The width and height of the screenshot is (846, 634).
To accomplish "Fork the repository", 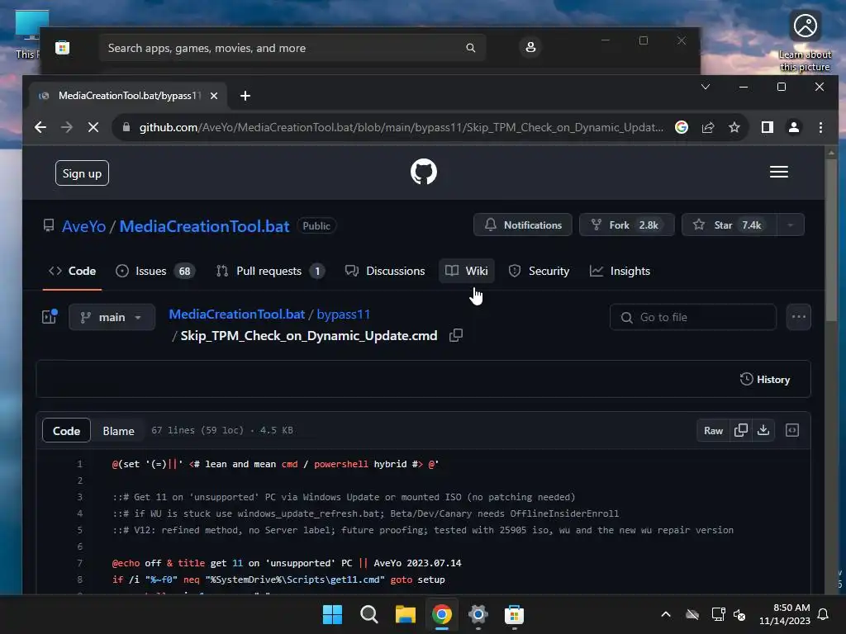I will pos(626,225).
